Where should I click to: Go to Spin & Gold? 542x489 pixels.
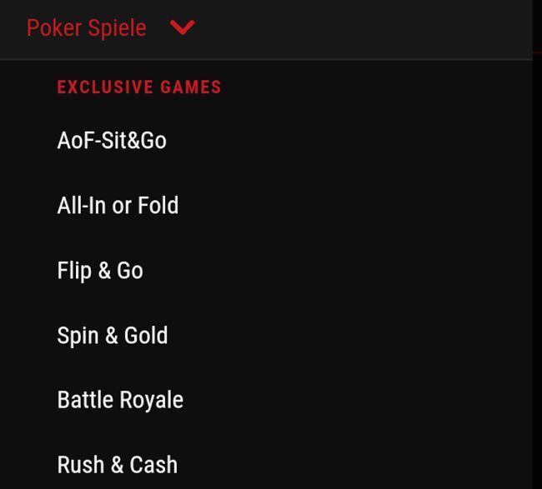(x=113, y=335)
